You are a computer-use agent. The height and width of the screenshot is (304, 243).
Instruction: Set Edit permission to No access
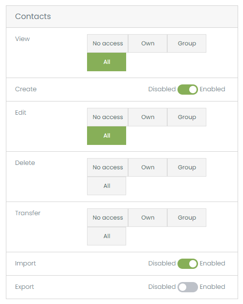pos(108,117)
